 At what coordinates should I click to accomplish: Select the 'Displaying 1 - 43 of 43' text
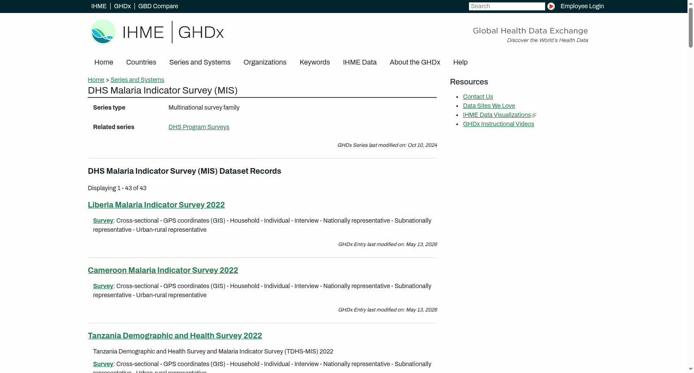117,188
